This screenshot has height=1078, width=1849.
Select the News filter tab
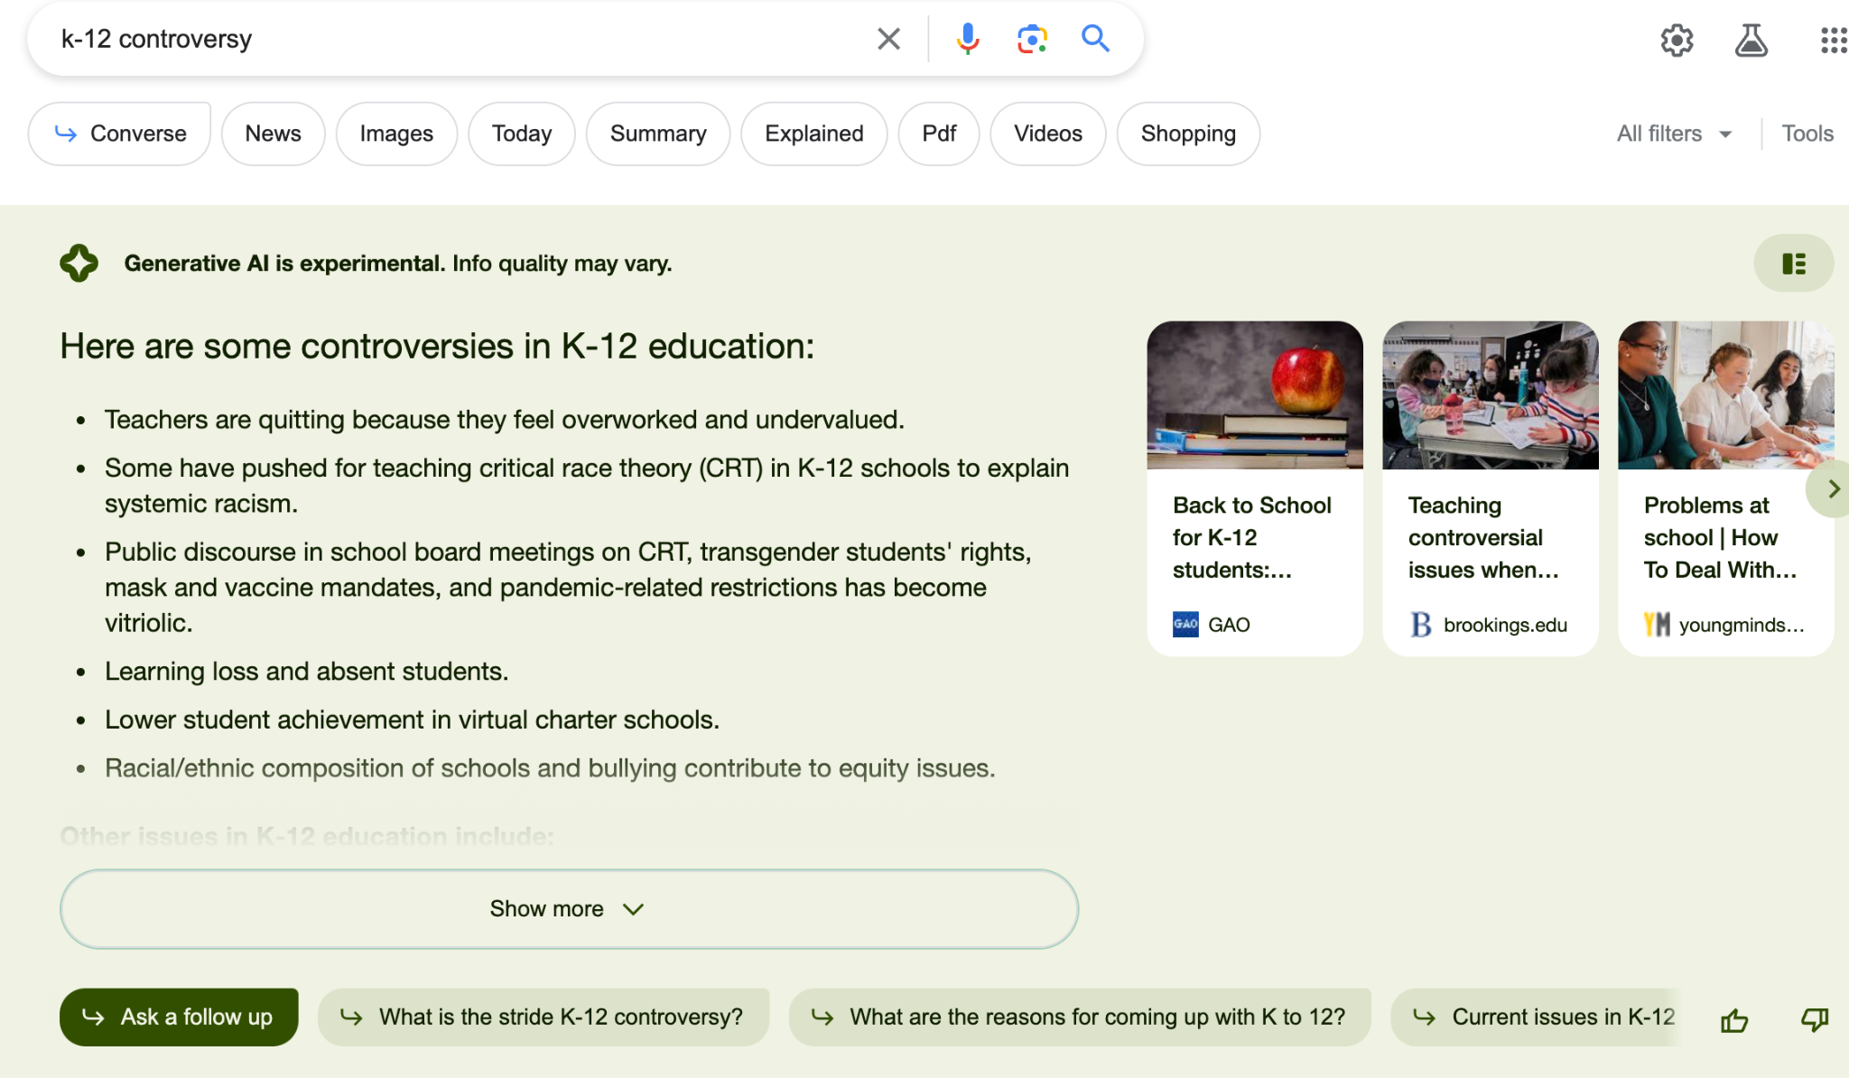(273, 134)
